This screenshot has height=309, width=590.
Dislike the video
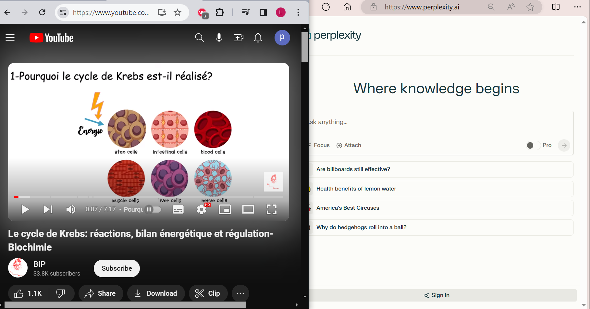[61, 293]
